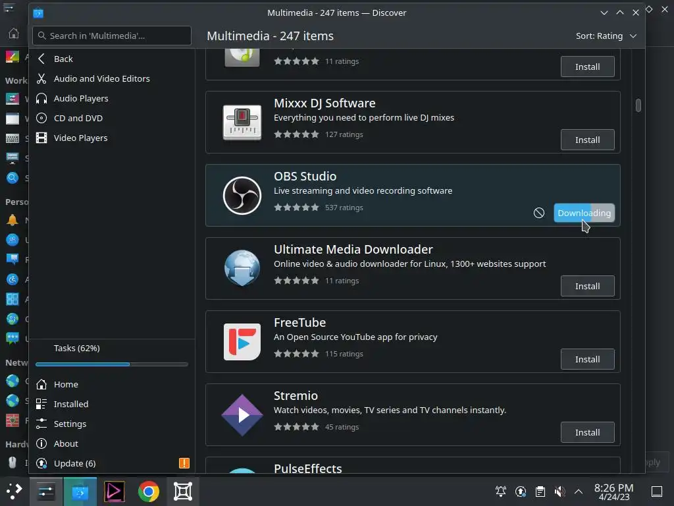This screenshot has width=674, height=506.
Task: Click the FreeTube app icon
Action: point(242,342)
